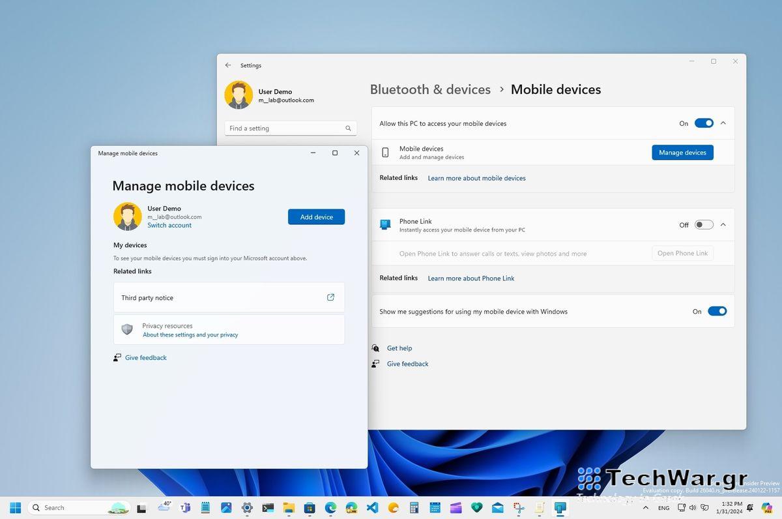Collapse the Phone Link section chevron
Screen dimensions: 782x519
click(723, 224)
